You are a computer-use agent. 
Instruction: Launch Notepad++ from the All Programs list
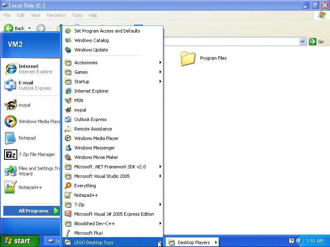click(113, 195)
